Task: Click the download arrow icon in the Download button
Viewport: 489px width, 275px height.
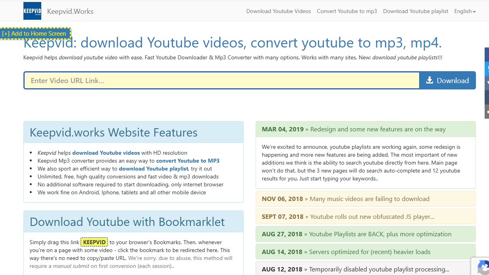Action: (x=429, y=80)
